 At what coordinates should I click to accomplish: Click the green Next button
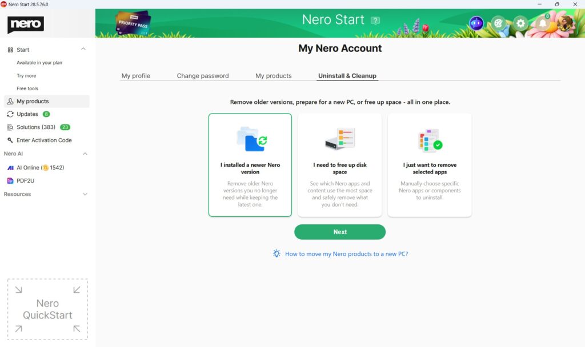tap(340, 232)
